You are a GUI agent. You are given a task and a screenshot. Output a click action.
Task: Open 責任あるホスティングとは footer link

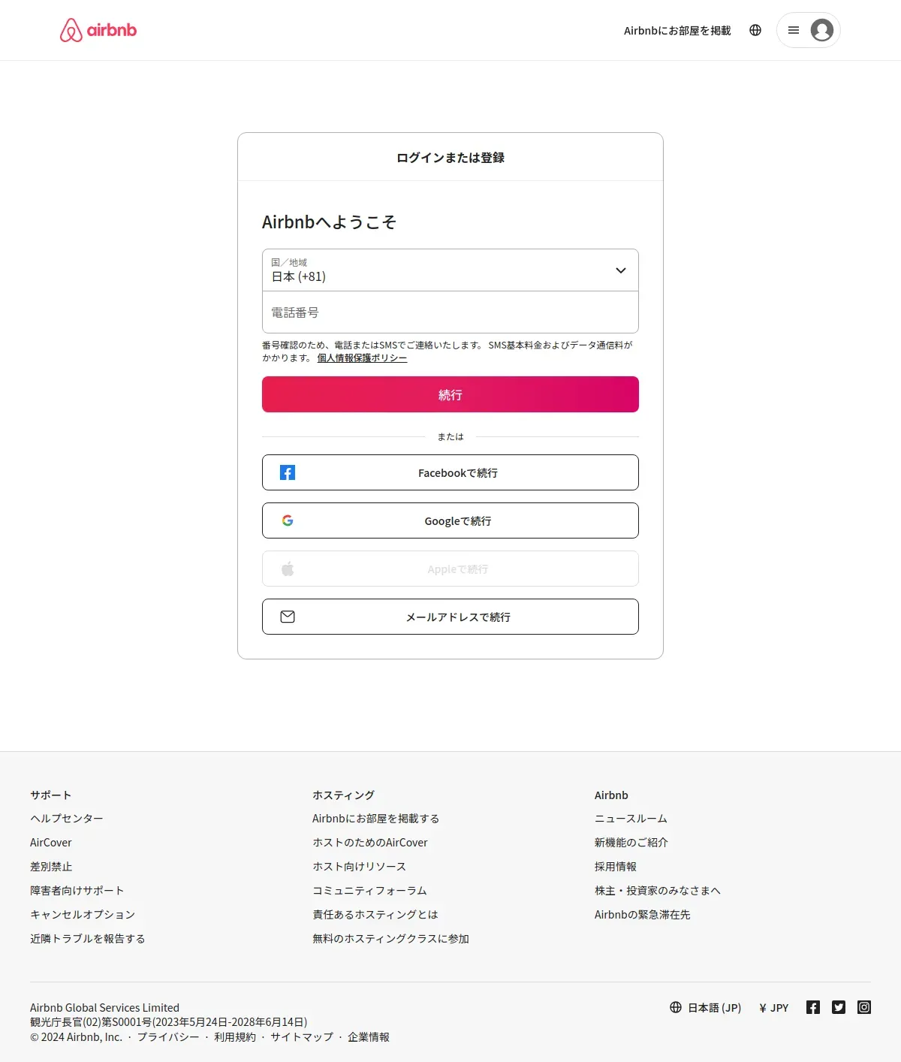375,915
